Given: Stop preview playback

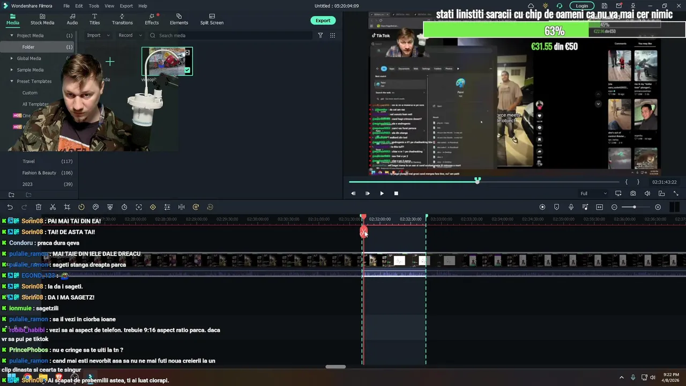Looking at the screenshot, I should (396, 194).
